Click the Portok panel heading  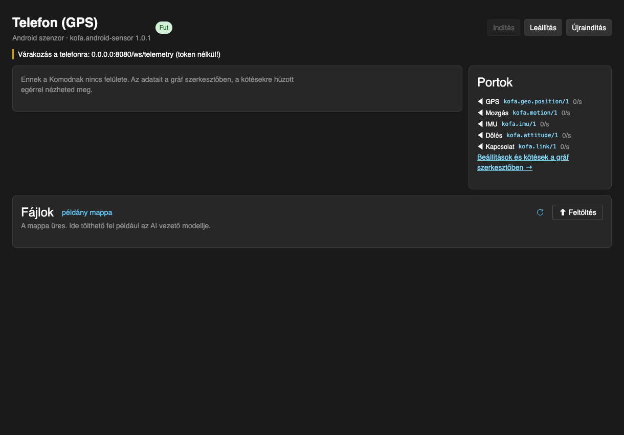pos(495,82)
